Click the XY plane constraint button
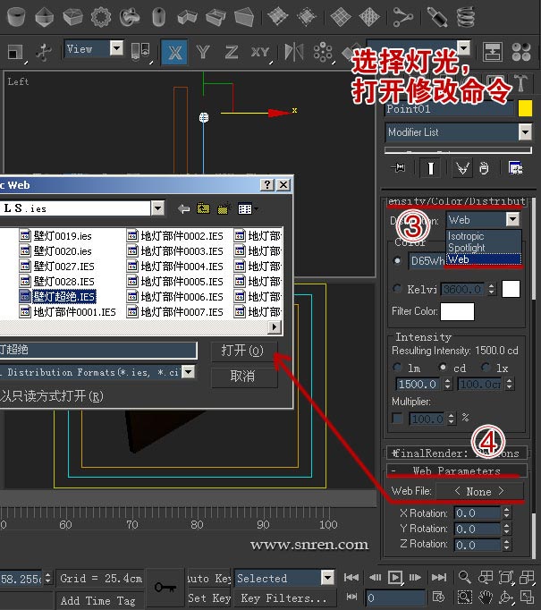The width and height of the screenshot is (541, 610). click(x=259, y=52)
